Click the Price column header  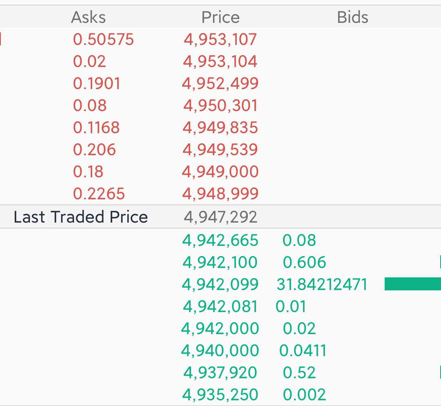(220, 17)
